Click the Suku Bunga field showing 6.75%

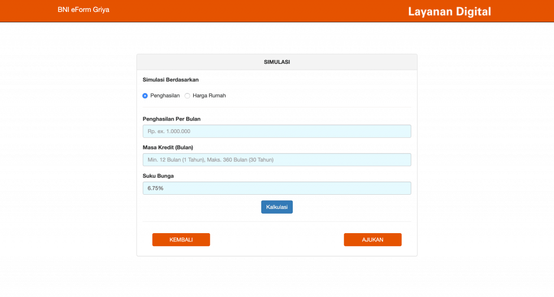pos(276,188)
